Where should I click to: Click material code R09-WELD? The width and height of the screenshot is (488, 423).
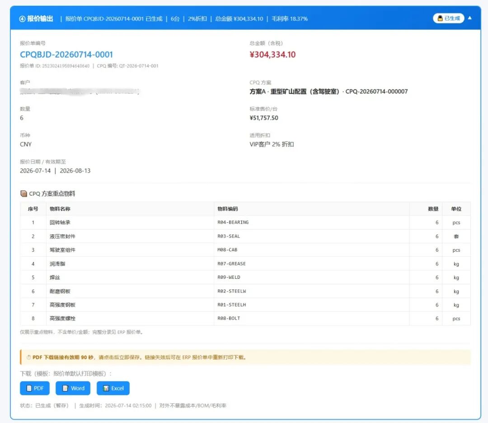(229, 277)
